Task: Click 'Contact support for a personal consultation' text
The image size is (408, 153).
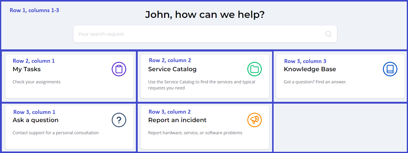Action: click(x=56, y=133)
